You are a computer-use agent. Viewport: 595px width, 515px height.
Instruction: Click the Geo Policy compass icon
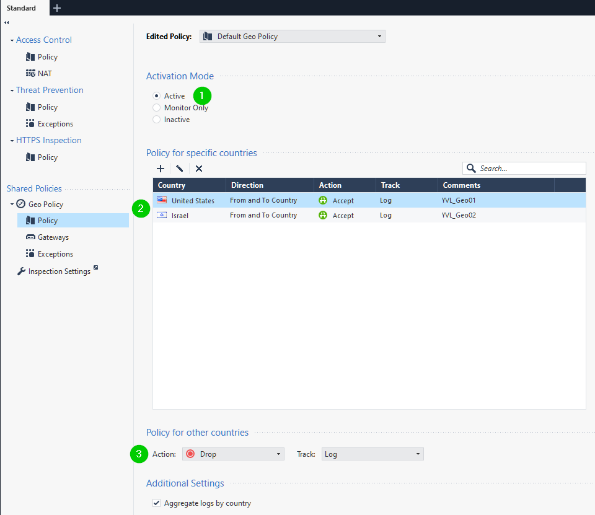click(21, 204)
